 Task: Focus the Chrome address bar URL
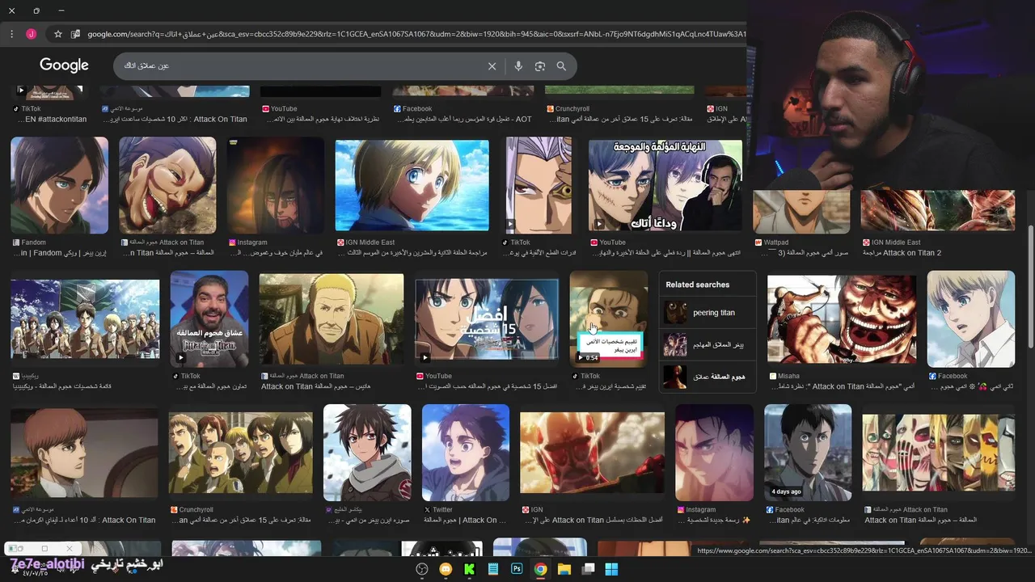416,34
